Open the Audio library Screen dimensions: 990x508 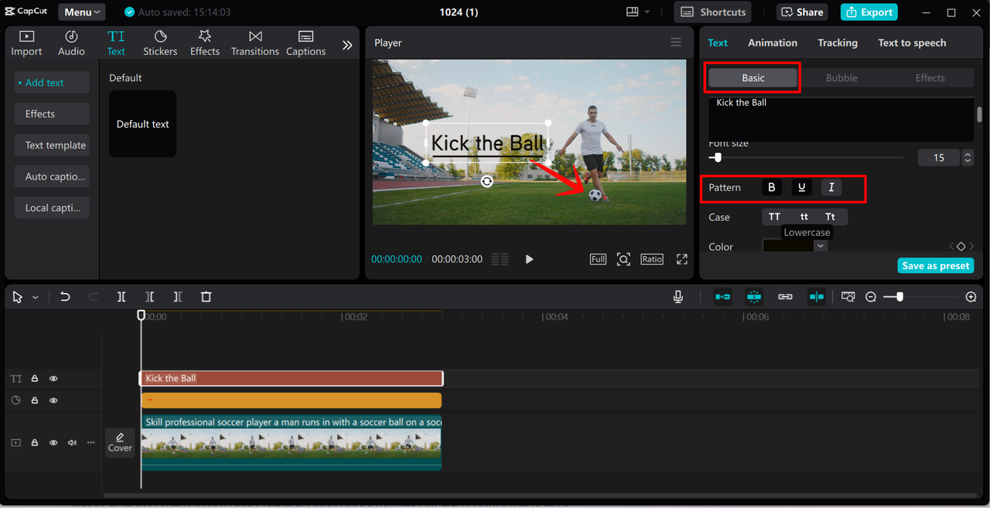point(71,43)
